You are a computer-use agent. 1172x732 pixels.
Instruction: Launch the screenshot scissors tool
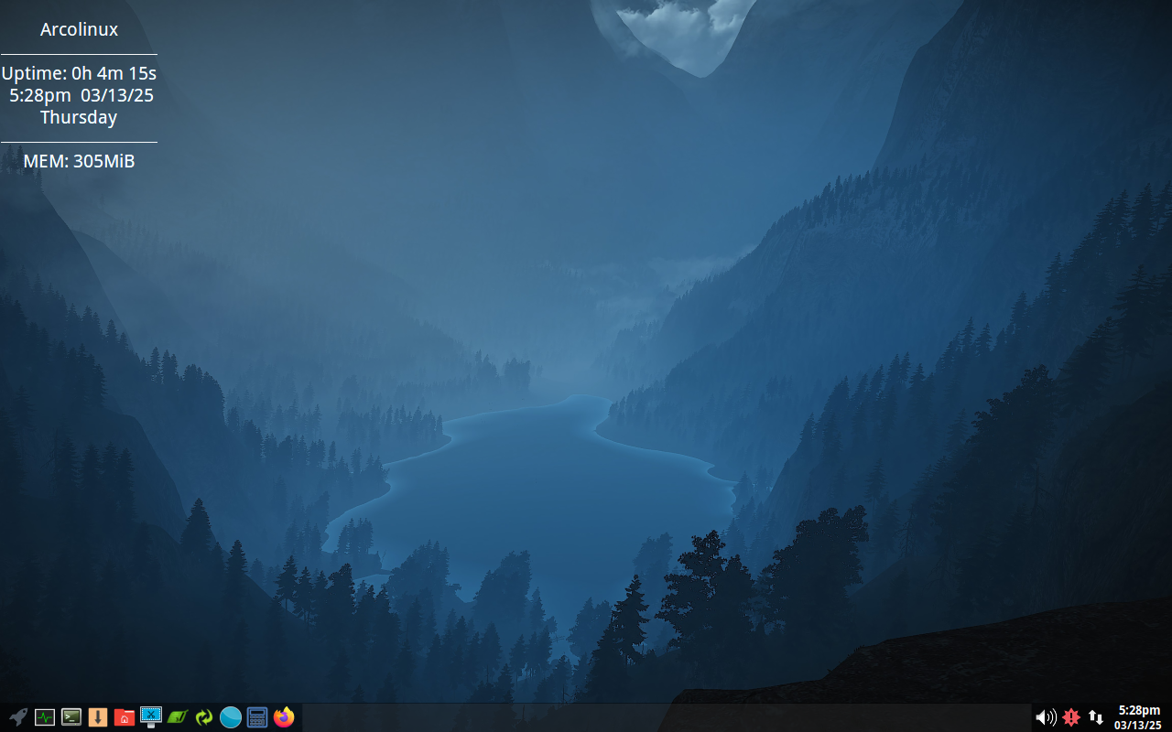(150, 717)
